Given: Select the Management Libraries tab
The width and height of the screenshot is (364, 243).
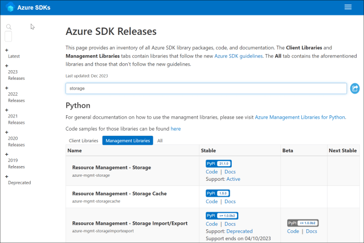Looking at the screenshot, I should tap(128, 140).
